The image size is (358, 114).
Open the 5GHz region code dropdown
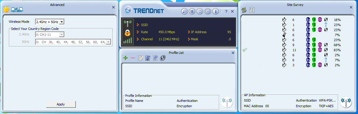pos(73,42)
